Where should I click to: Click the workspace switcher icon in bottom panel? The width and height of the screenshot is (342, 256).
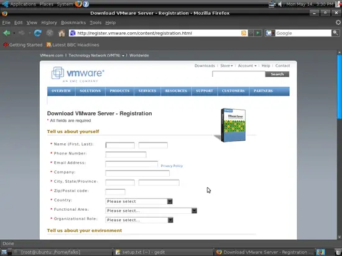point(321,252)
